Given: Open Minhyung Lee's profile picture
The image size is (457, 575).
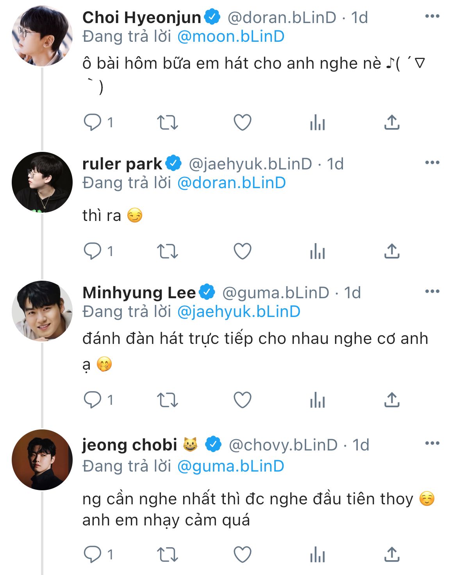Looking at the screenshot, I should [42, 311].
